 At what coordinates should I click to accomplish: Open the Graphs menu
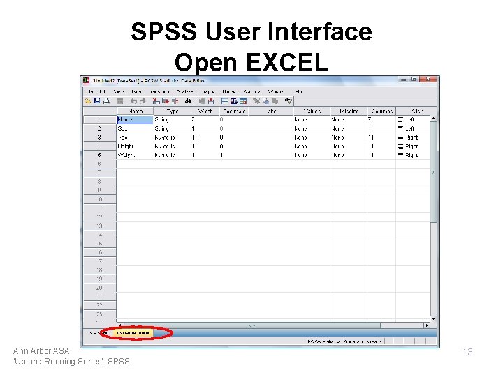point(207,91)
